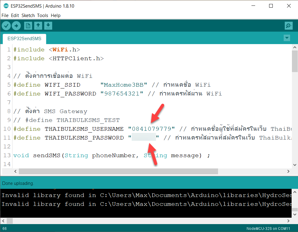Click editor horizontal scroll right arrow
The height and width of the screenshot is (232, 298).
pos(288,171)
